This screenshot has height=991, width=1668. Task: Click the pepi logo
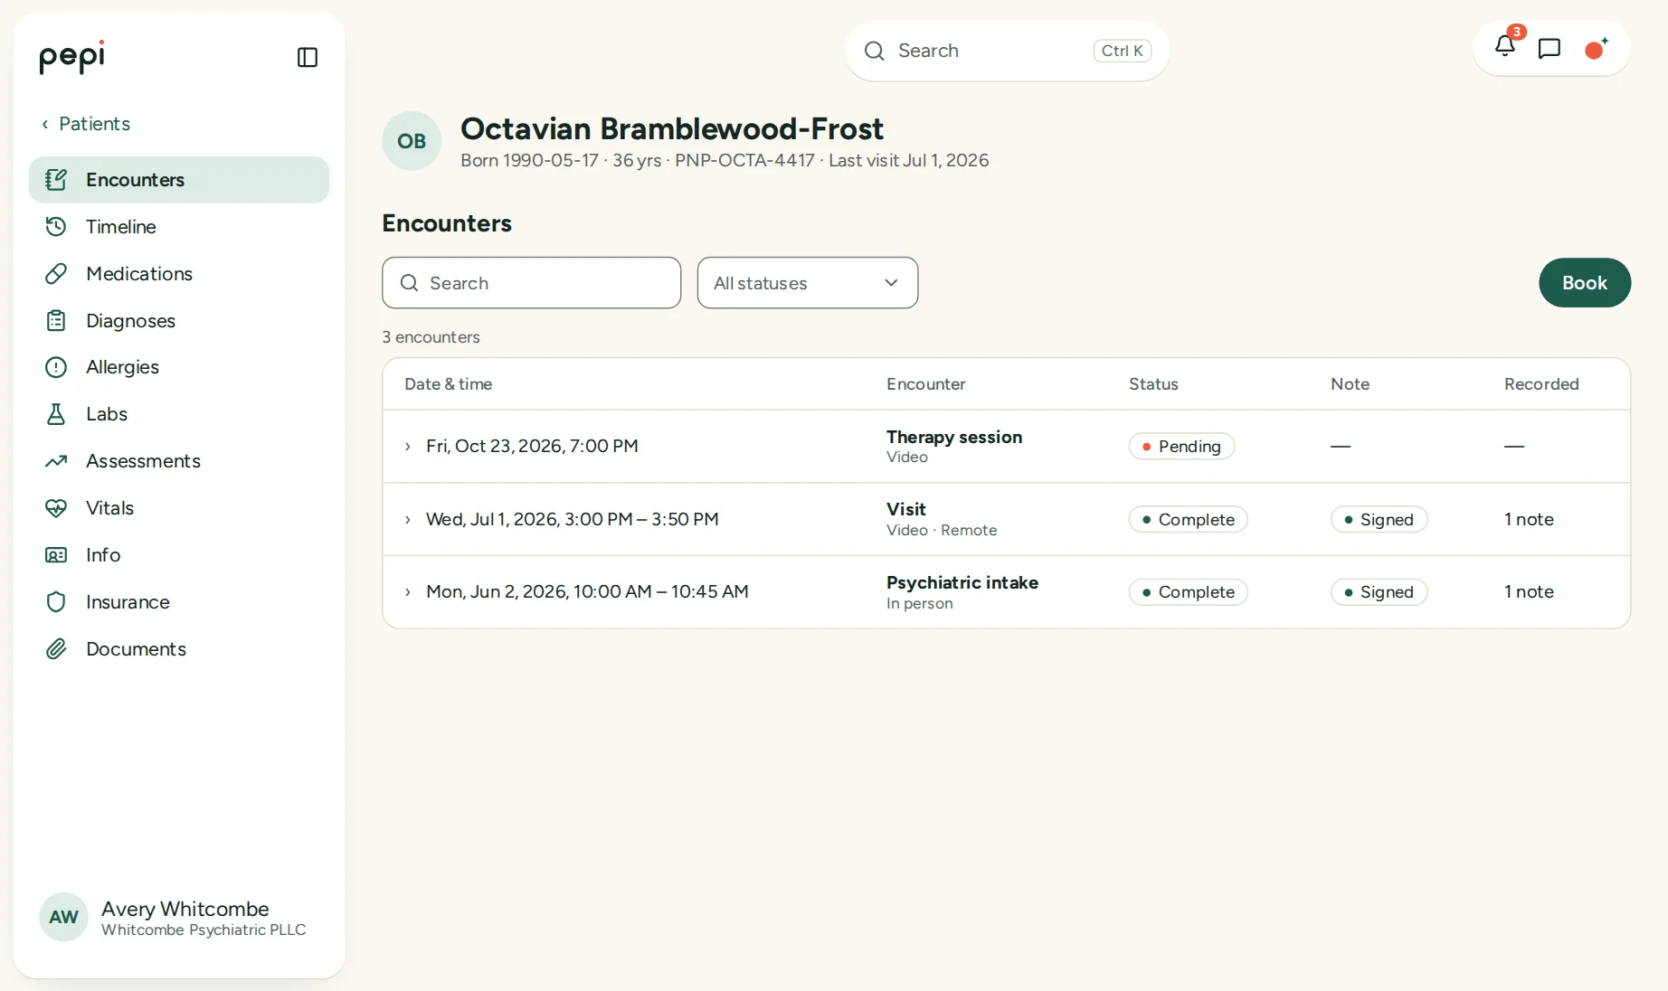click(x=72, y=57)
